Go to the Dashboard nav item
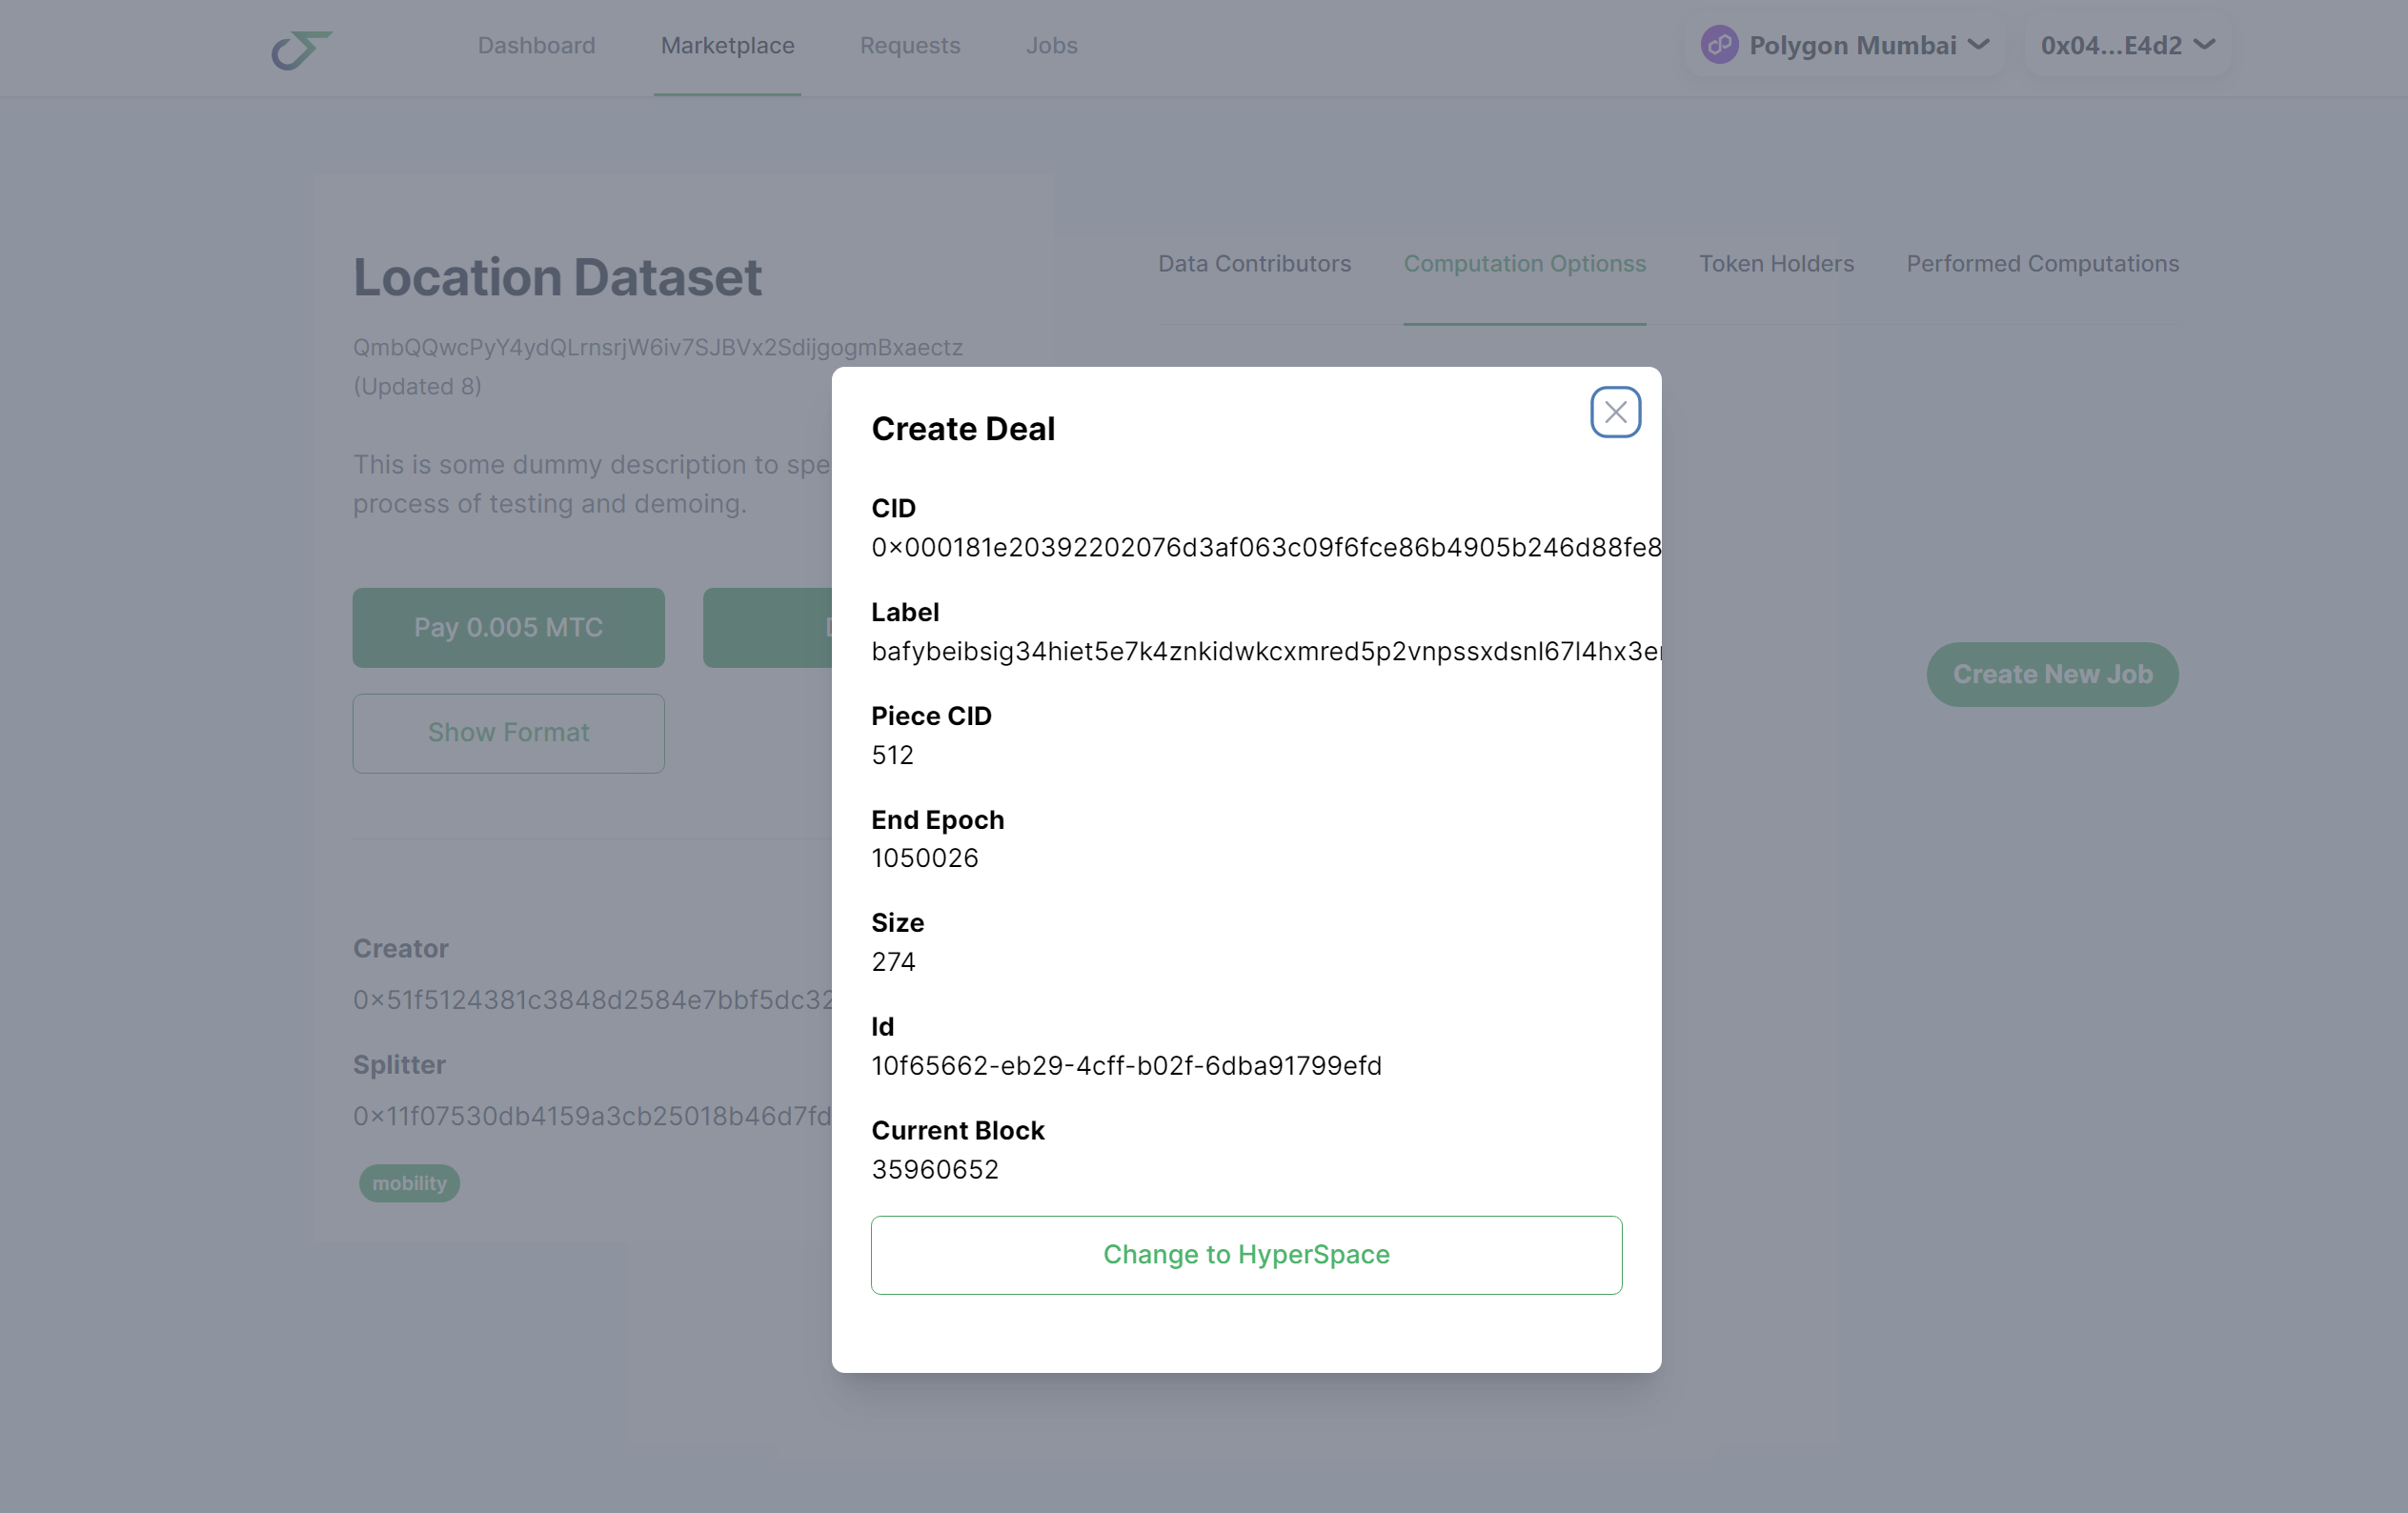The image size is (2408, 1513). point(536,46)
